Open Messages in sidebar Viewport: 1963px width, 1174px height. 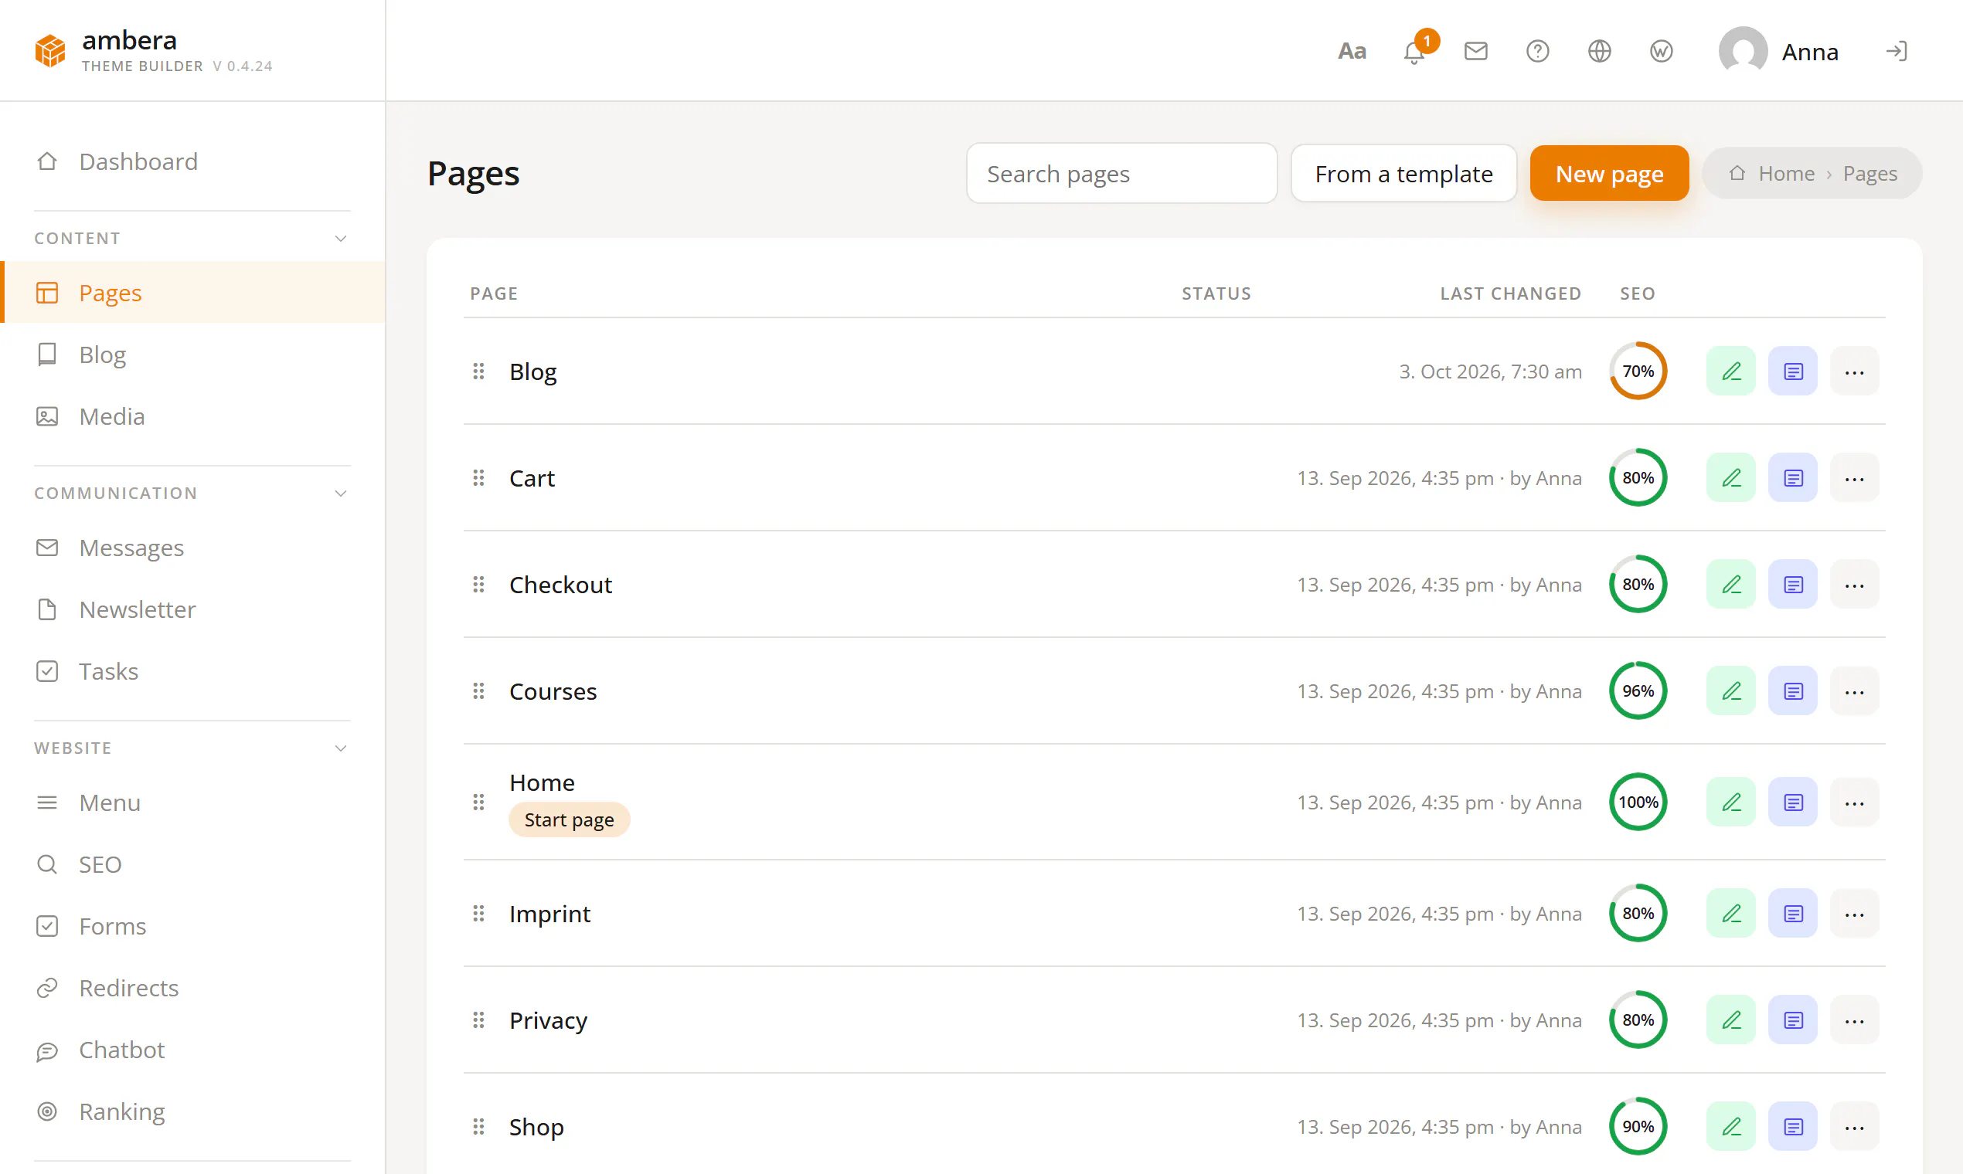coord(192,548)
